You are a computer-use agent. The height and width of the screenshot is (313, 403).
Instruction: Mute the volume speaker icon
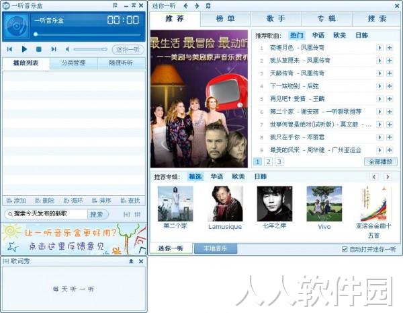[67, 49]
